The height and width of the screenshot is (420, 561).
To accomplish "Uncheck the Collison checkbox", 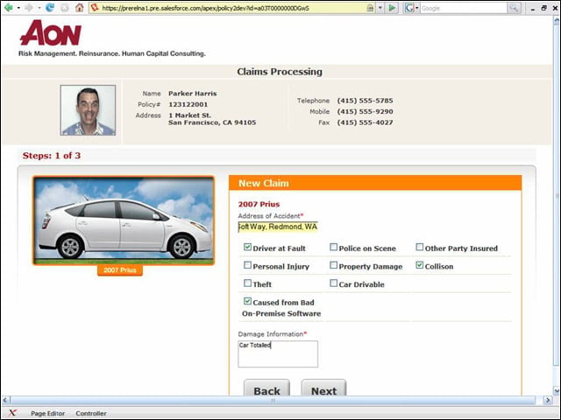I will [420, 265].
